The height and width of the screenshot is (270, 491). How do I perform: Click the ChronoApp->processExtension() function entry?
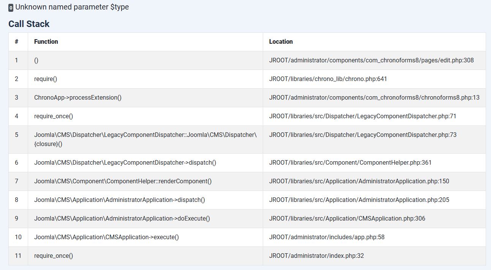click(x=77, y=97)
